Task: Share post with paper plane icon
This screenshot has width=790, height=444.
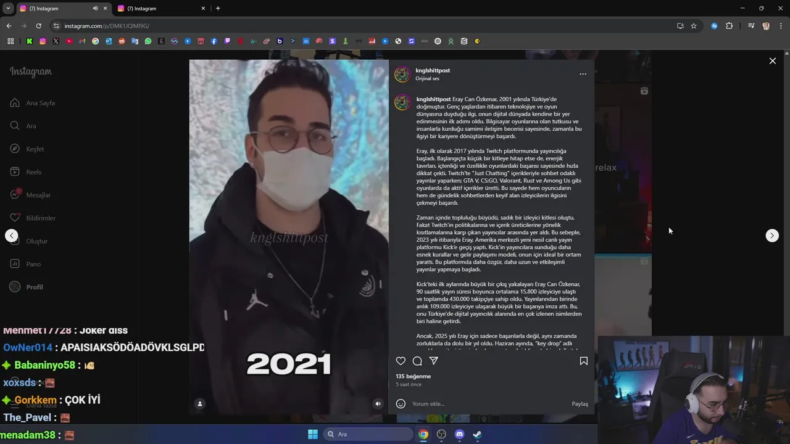Action: (434, 361)
